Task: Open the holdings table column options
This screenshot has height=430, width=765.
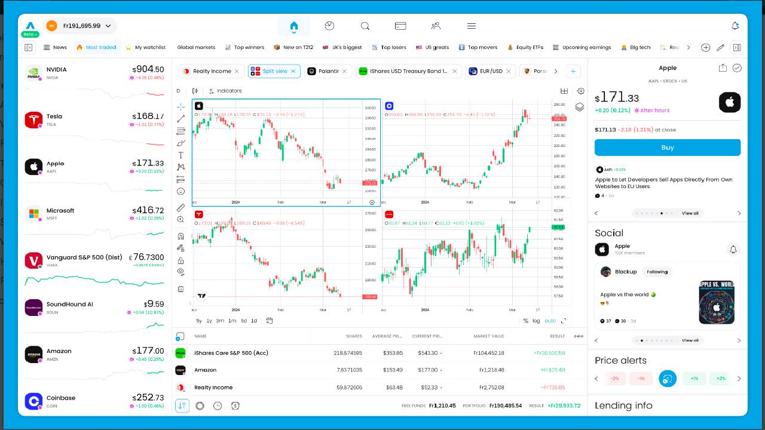Action: point(579,336)
